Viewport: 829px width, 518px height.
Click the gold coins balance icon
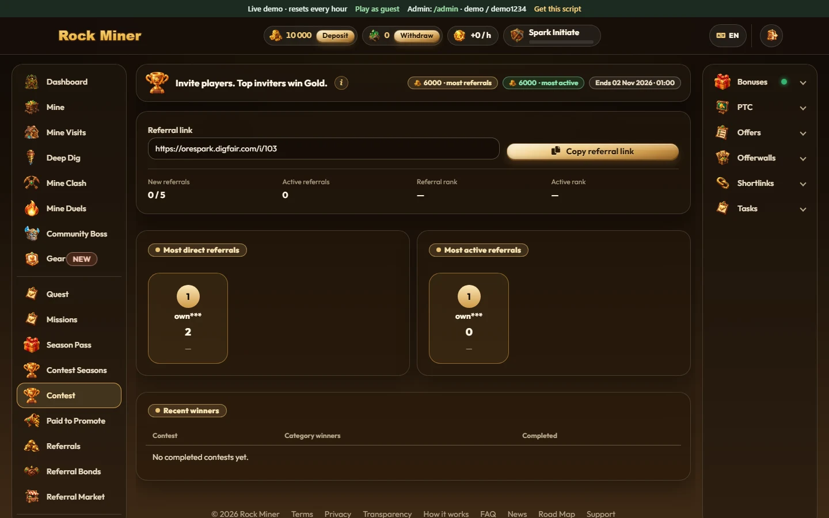pyautogui.click(x=276, y=36)
